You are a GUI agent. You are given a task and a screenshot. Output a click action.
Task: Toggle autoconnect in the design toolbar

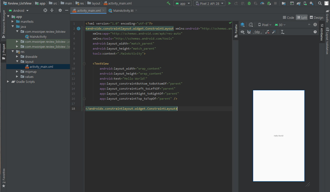tap(249, 32)
